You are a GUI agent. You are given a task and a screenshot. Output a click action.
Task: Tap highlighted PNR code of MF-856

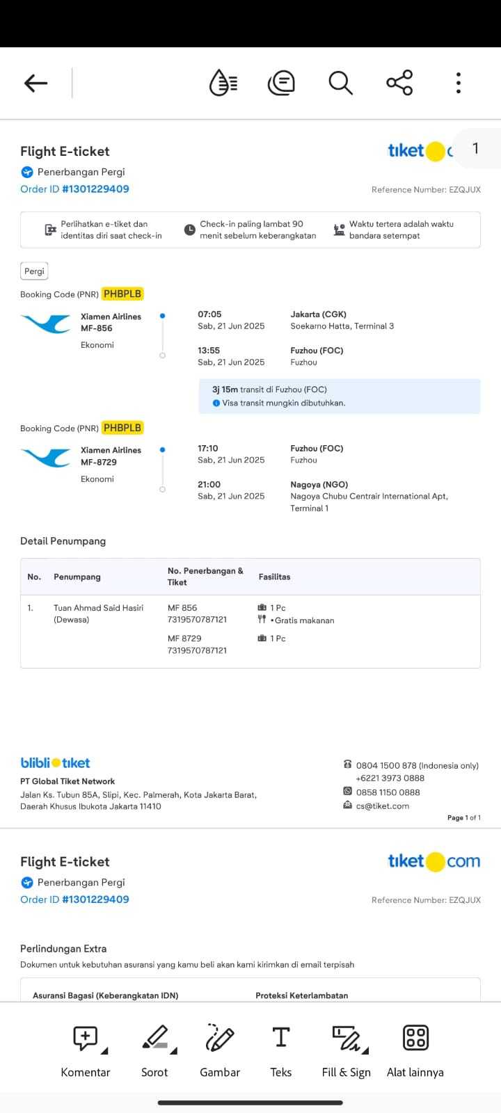122,294
